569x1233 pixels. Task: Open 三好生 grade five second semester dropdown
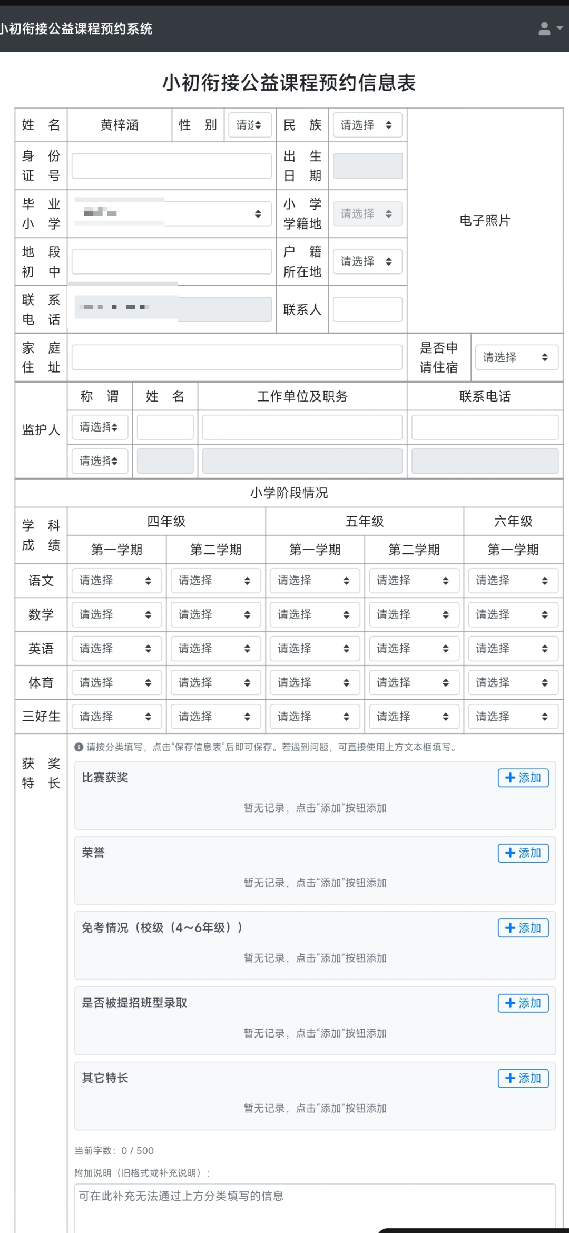(x=414, y=717)
